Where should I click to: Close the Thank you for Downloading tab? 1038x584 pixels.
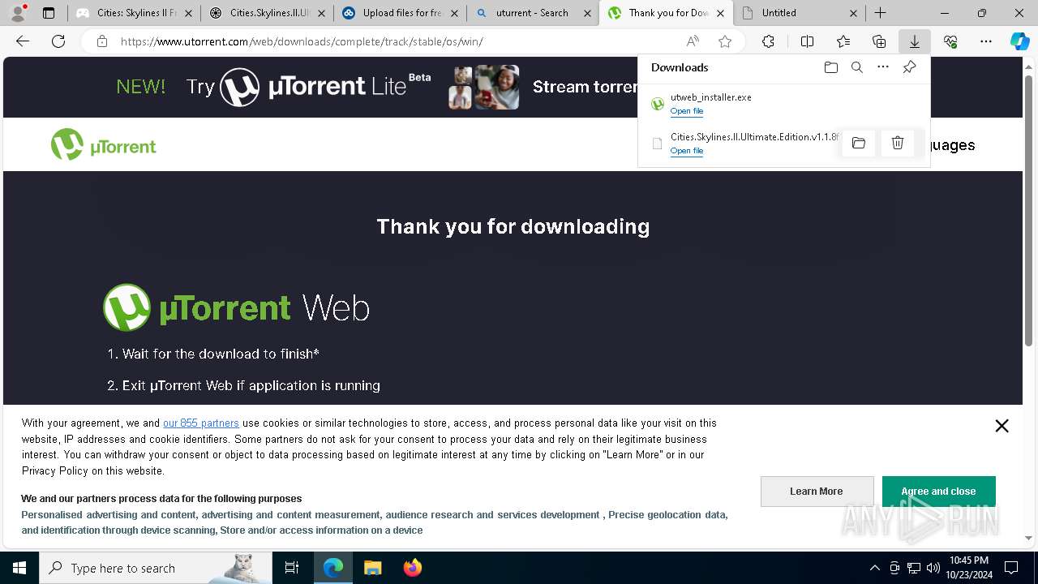(720, 13)
